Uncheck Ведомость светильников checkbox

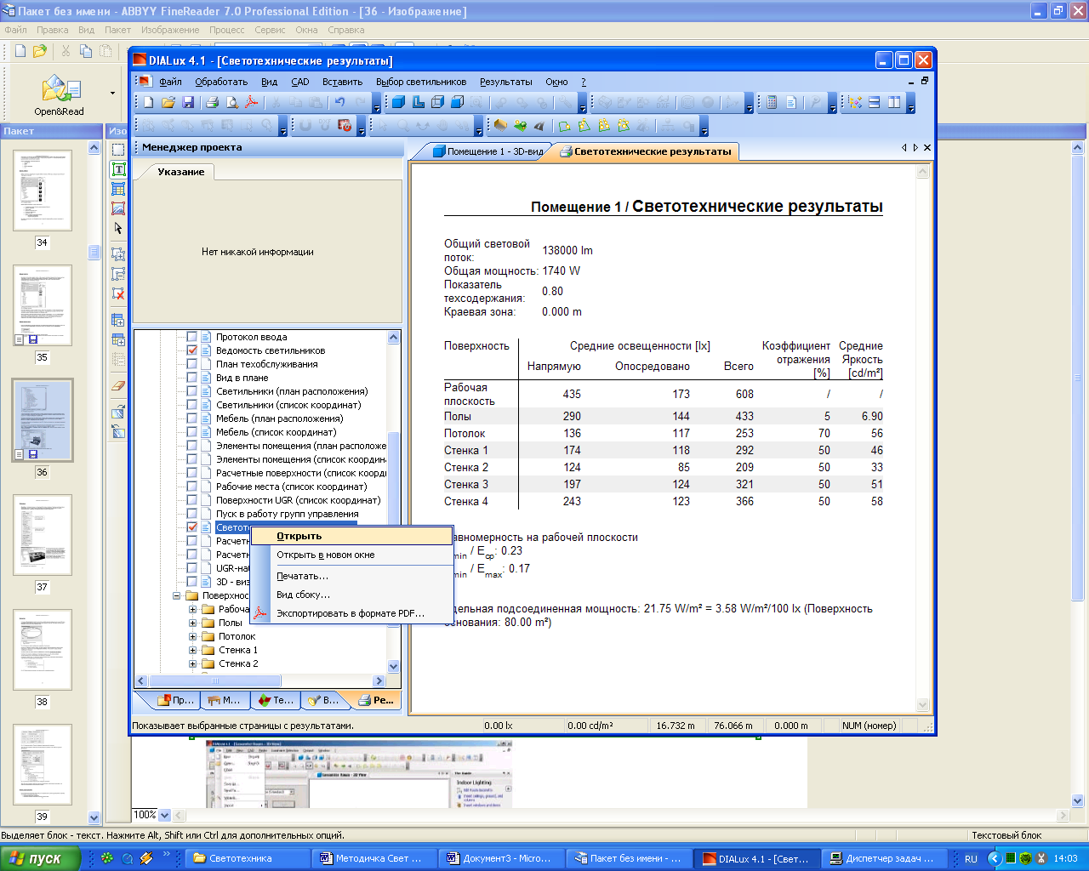point(191,350)
